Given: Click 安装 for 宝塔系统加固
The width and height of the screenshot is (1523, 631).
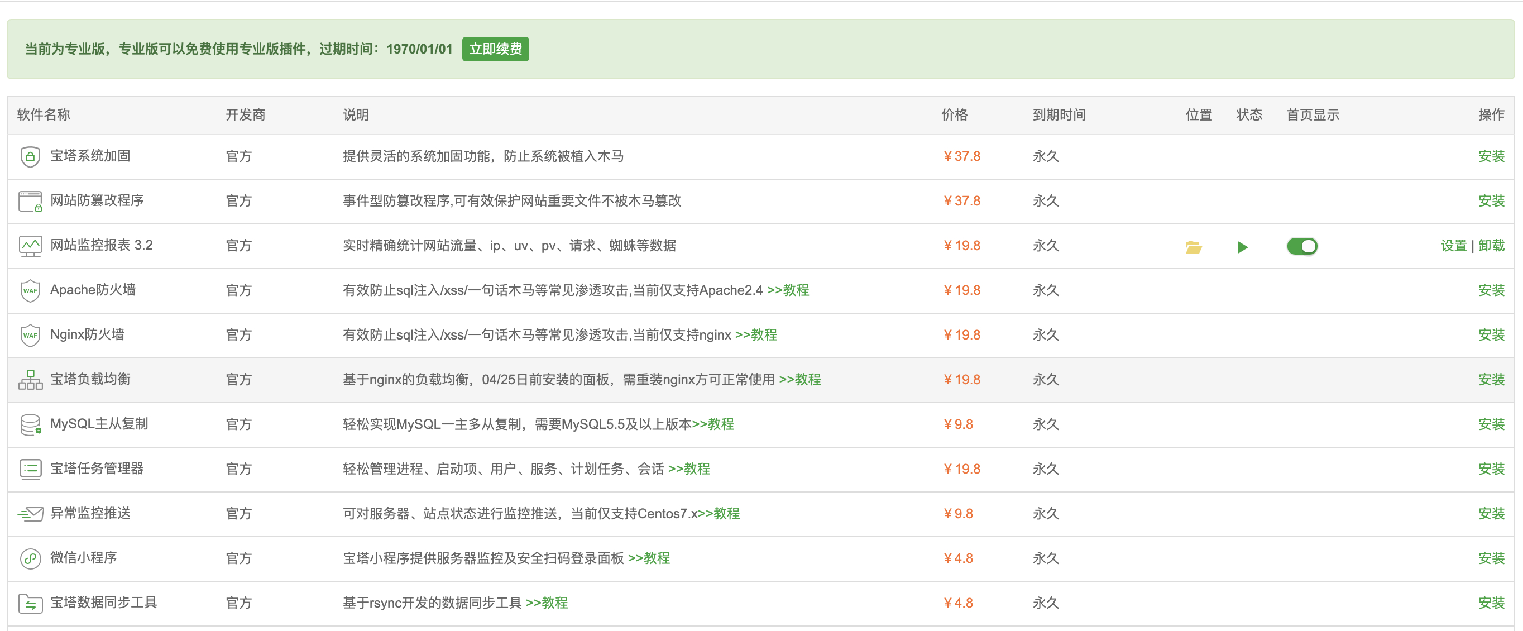Looking at the screenshot, I should pyautogui.click(x=1491, y=156).
